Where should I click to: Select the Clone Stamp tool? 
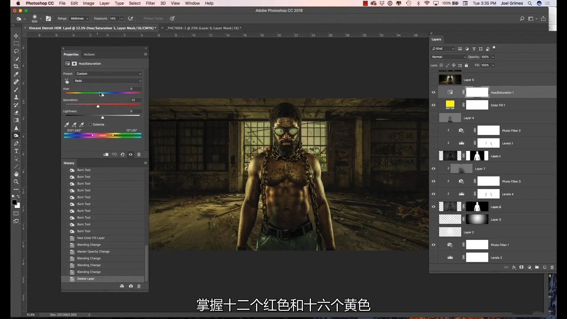(x=16, y=97)
